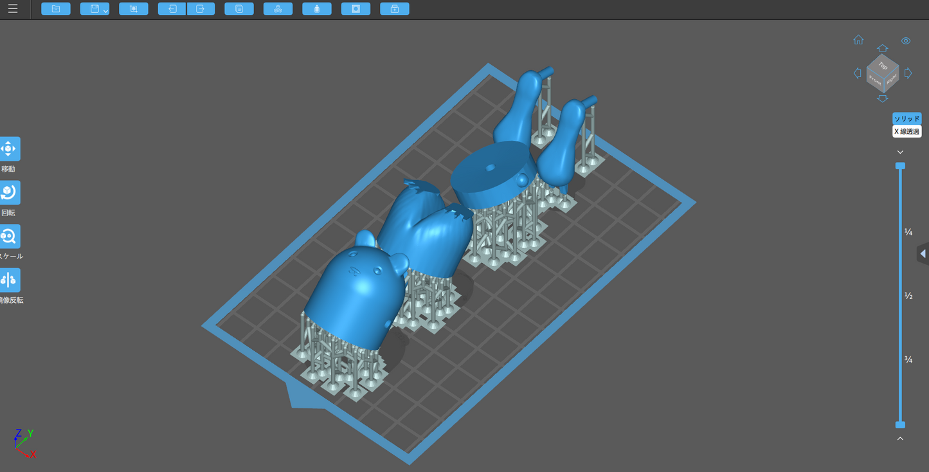Click the redo arrow toolbar button
This screenshot has width=929, height=472.
[201, 9]
